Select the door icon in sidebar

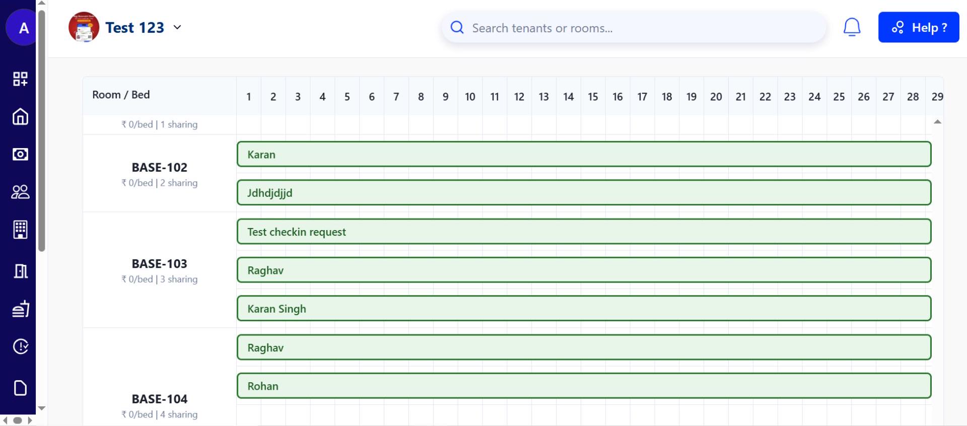[x=20, y=271]
